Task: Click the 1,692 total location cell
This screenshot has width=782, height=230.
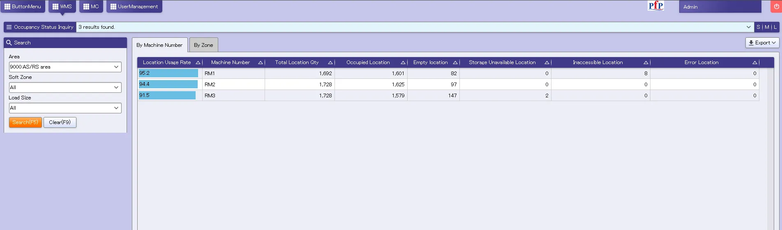Action: coord(300,74)
